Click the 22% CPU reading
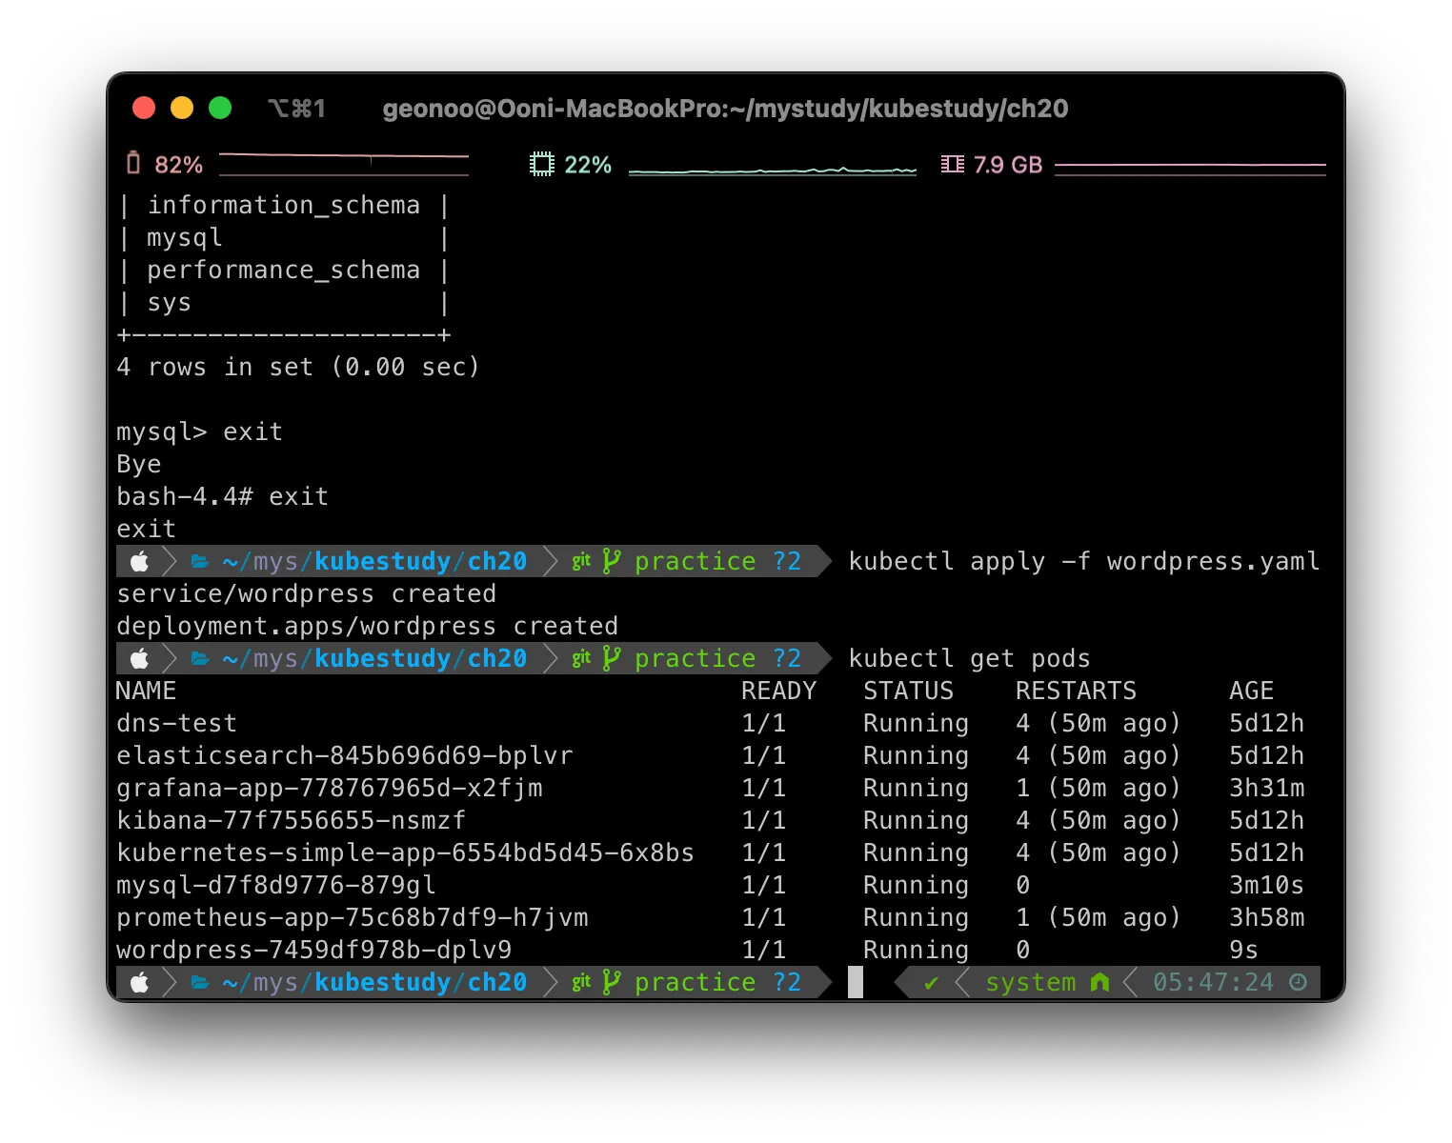Viewport: 1452px width, 1143px height. [588, 165]
